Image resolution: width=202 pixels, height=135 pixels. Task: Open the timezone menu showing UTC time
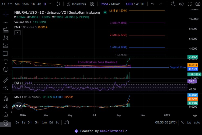(x=166, y=122)
